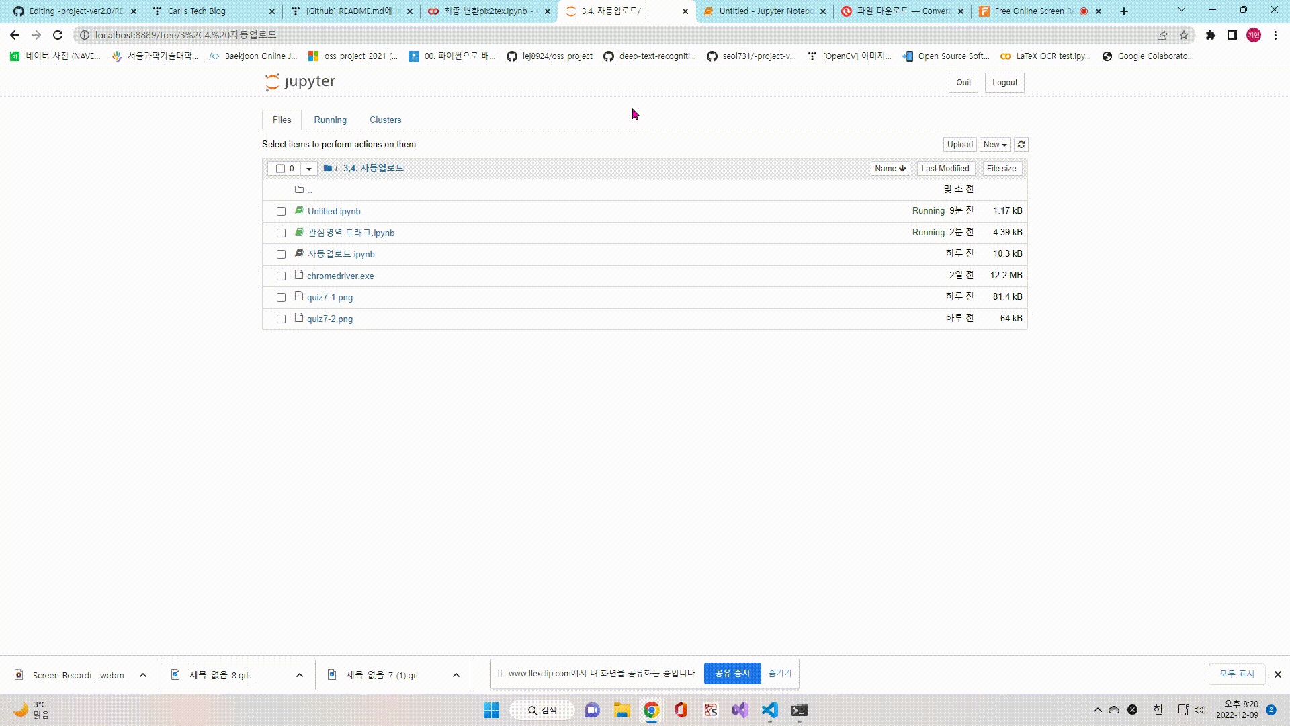Expand options for 제목-없음-7 (1).gif download
The height and width of the screenshot is (726, 1290).
click(x=456, y=675)
